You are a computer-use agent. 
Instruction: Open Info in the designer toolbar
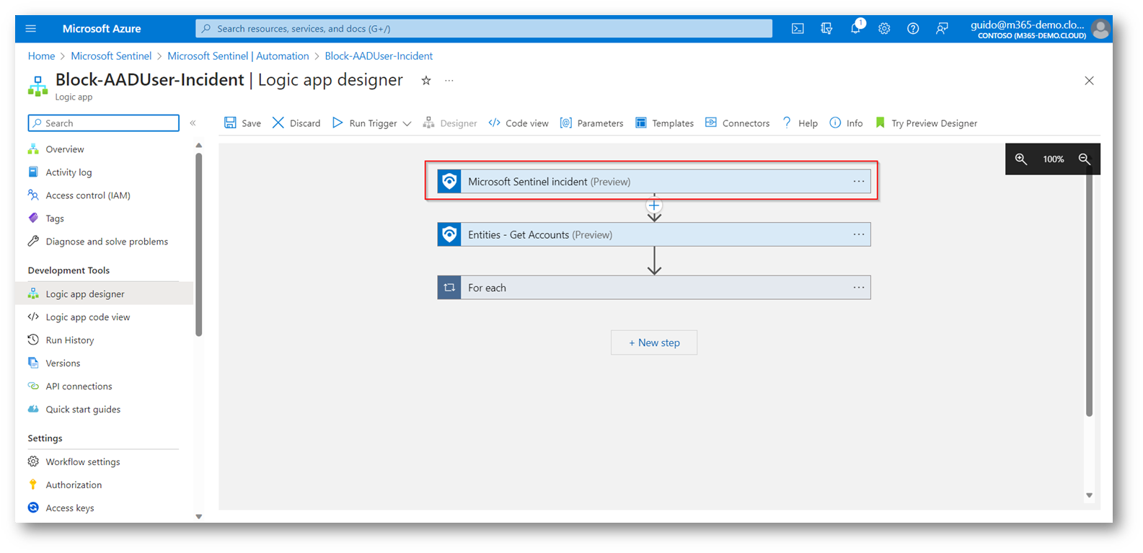846,123
